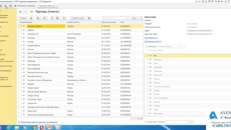This screenshot has width=231, height=130.
Task: Open the reports dropdown in toolbar
Action: coord(64,18)
